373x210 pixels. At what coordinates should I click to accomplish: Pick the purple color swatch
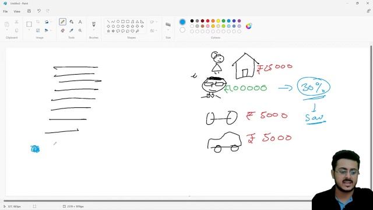[239, 21]
